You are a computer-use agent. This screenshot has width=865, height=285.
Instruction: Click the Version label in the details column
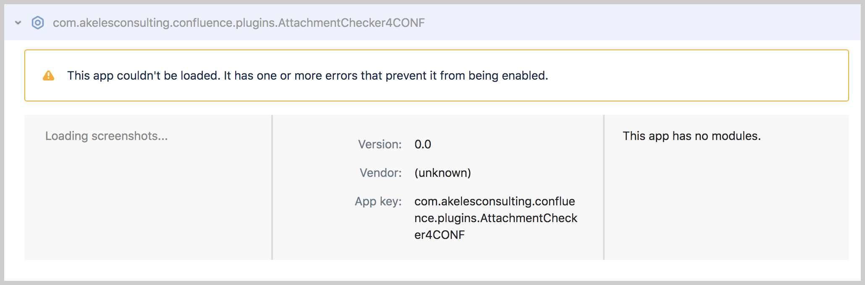point(380,144)
